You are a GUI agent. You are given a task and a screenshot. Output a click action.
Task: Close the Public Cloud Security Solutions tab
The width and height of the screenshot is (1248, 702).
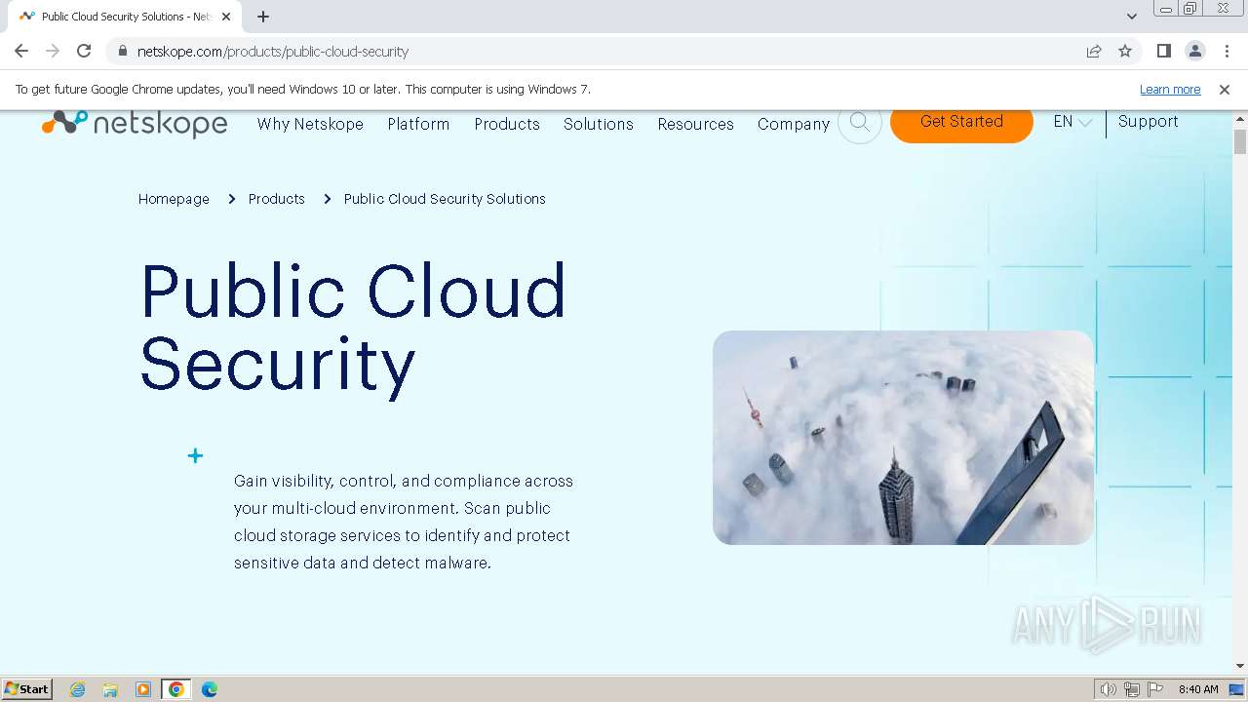[x=226, y=17]
